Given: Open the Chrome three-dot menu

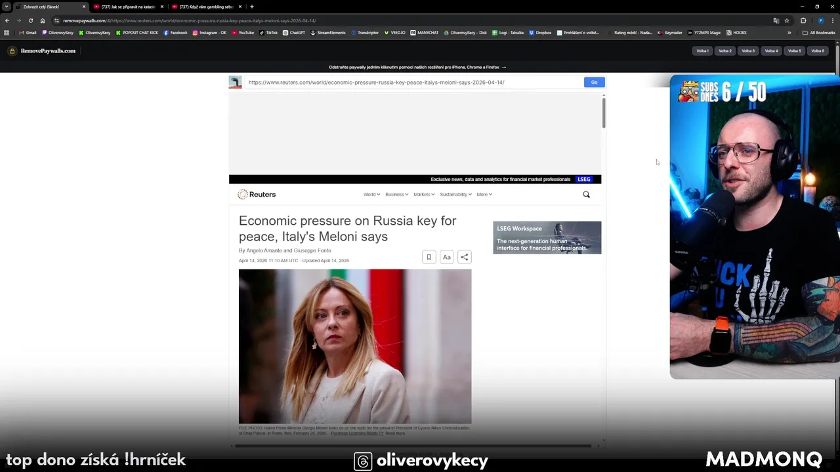Looking at the screenshot, I should (832, 20).
